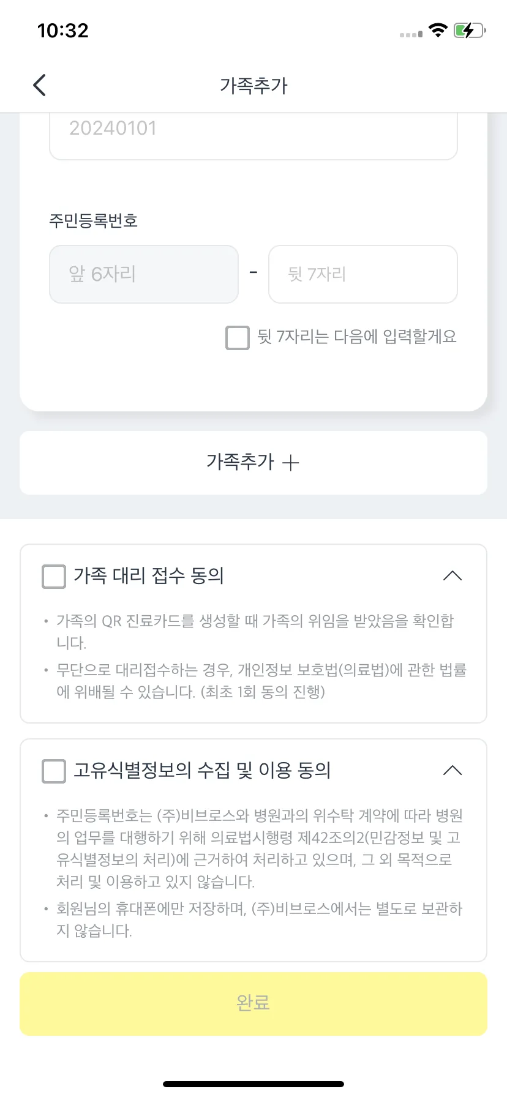This screenshot has width=507, height=1097.
Task: Focus the 뒷 7자리 input field
Action: pyautogui.click(x=363, y=274)
